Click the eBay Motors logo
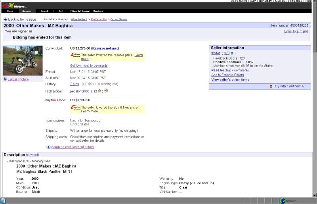This screenshot has width=317, height=204. point(13,6)
